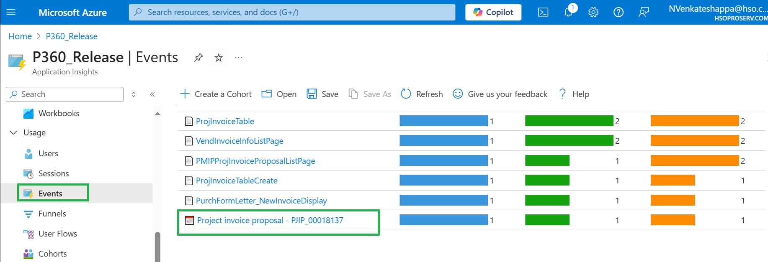Click Refresh in the toolbar

point(422,94)
